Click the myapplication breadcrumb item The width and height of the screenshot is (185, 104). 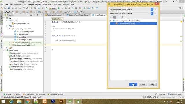pyautogui.click(x=66, y=12)
